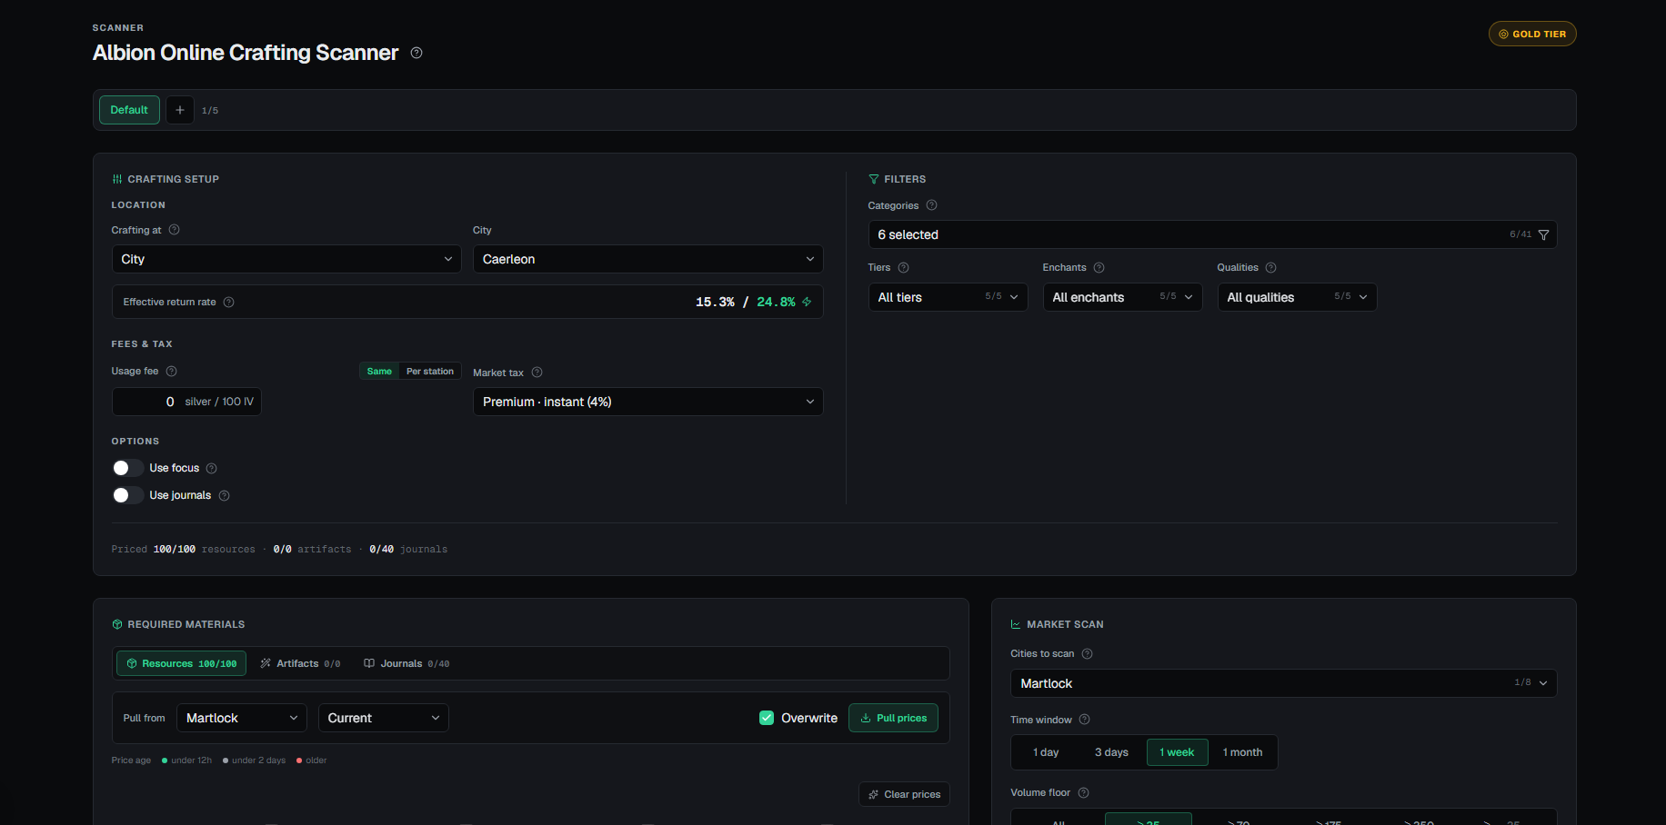Click the 'under 12h' price age legend
The width and height of the screenshot is (1666, 825).
pyautogui.click(x=186, y=760)
